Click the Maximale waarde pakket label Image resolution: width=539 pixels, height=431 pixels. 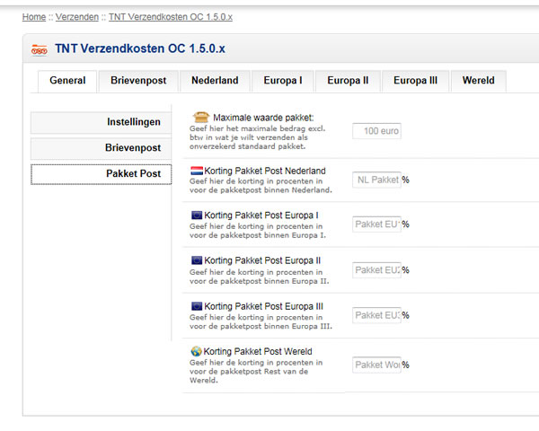[x=263, y=118]
